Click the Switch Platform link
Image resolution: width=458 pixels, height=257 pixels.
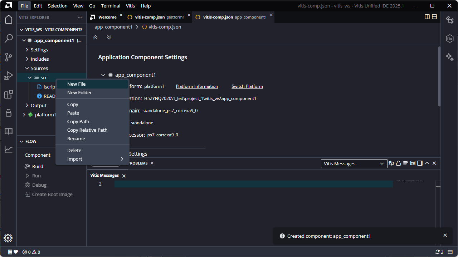pos(247,86)
